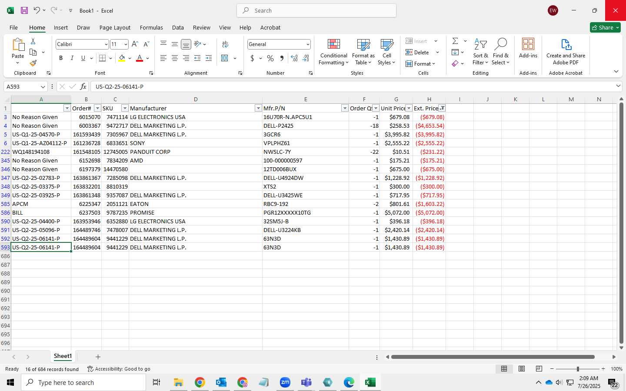Image resolution: width=626 pixels, height=391 pixels.
Task: Click the Share button
Action: coord(605,27)
